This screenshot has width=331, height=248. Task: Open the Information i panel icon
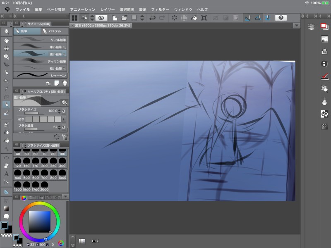coord(324,64)
